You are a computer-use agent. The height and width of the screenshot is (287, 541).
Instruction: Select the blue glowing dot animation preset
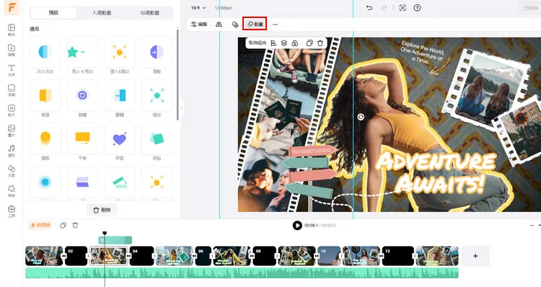coord(45,182)
